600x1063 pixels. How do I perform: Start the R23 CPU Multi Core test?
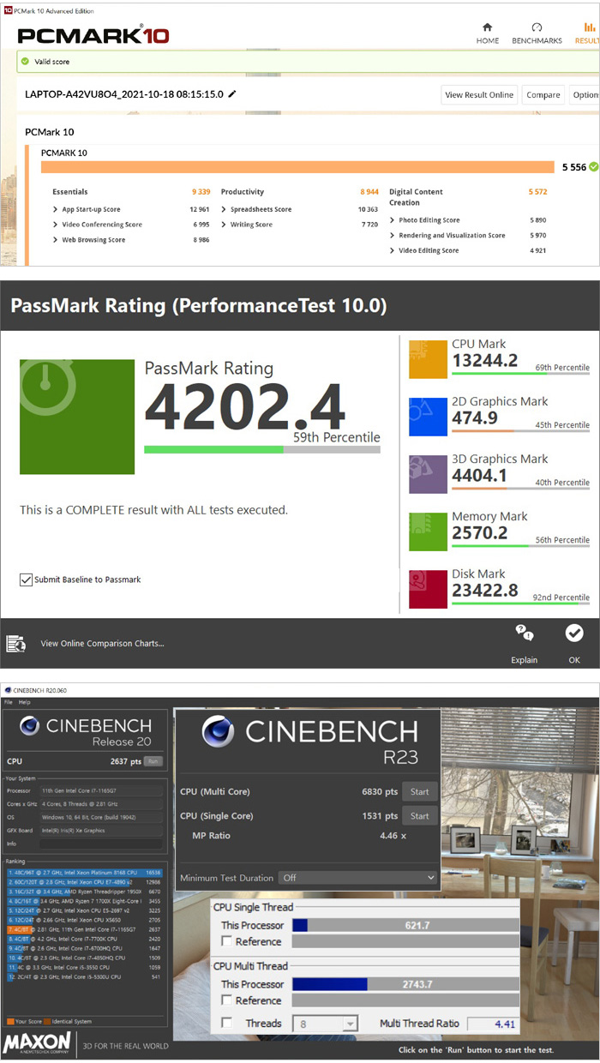(x=419, y=791)
